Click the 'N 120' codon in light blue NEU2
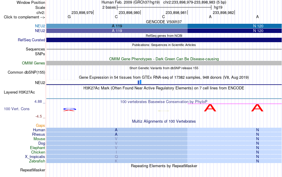This screenshot has width=282, height=177. (x=258, y=26)
